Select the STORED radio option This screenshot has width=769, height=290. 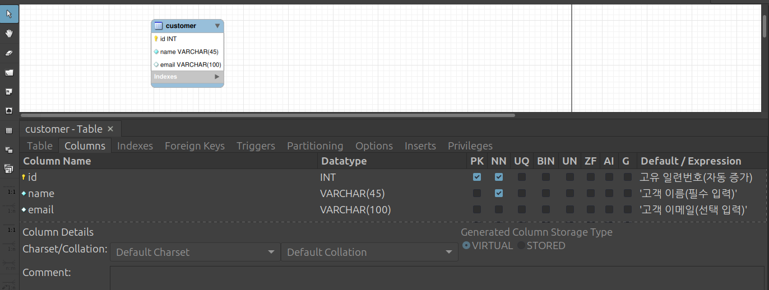[541, 246]
